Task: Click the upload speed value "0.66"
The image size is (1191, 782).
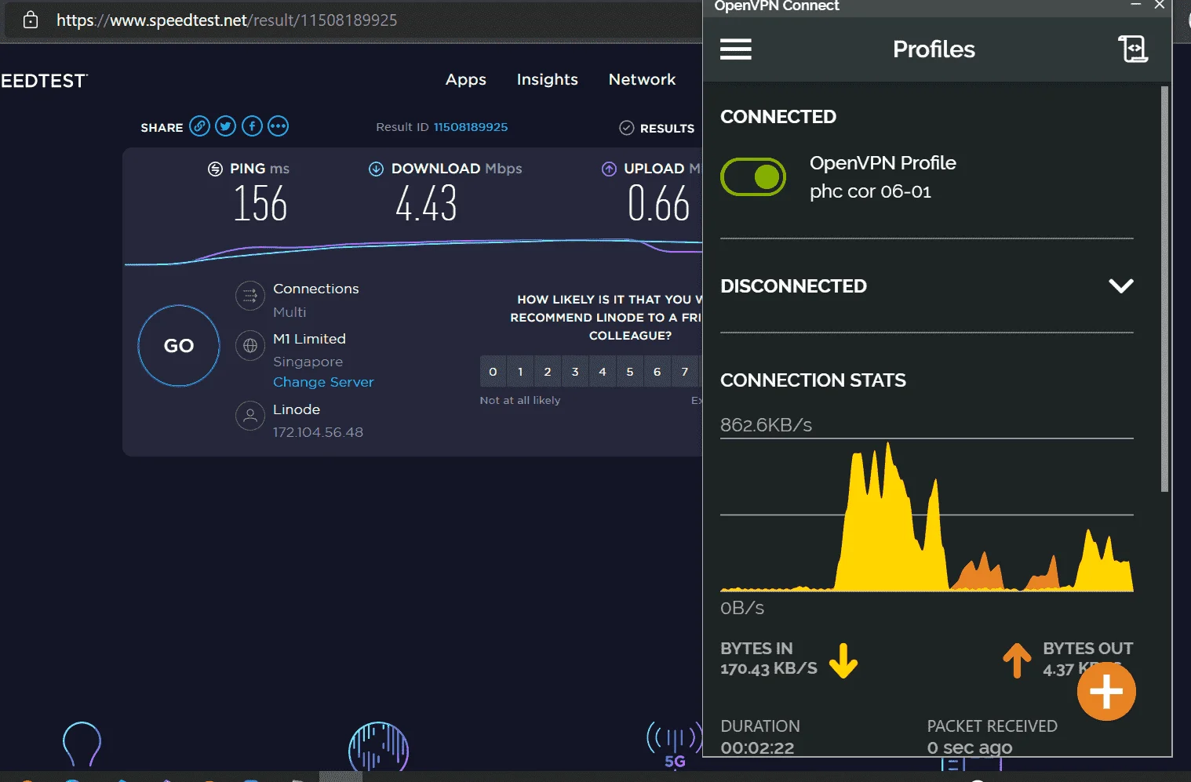Action: click(659, 204)
